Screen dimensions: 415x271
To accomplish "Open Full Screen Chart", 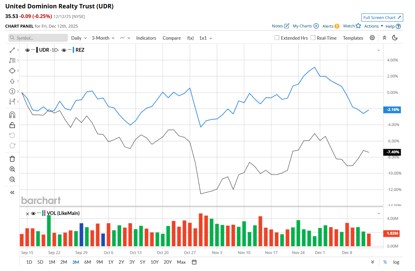I will click(382, 17).
